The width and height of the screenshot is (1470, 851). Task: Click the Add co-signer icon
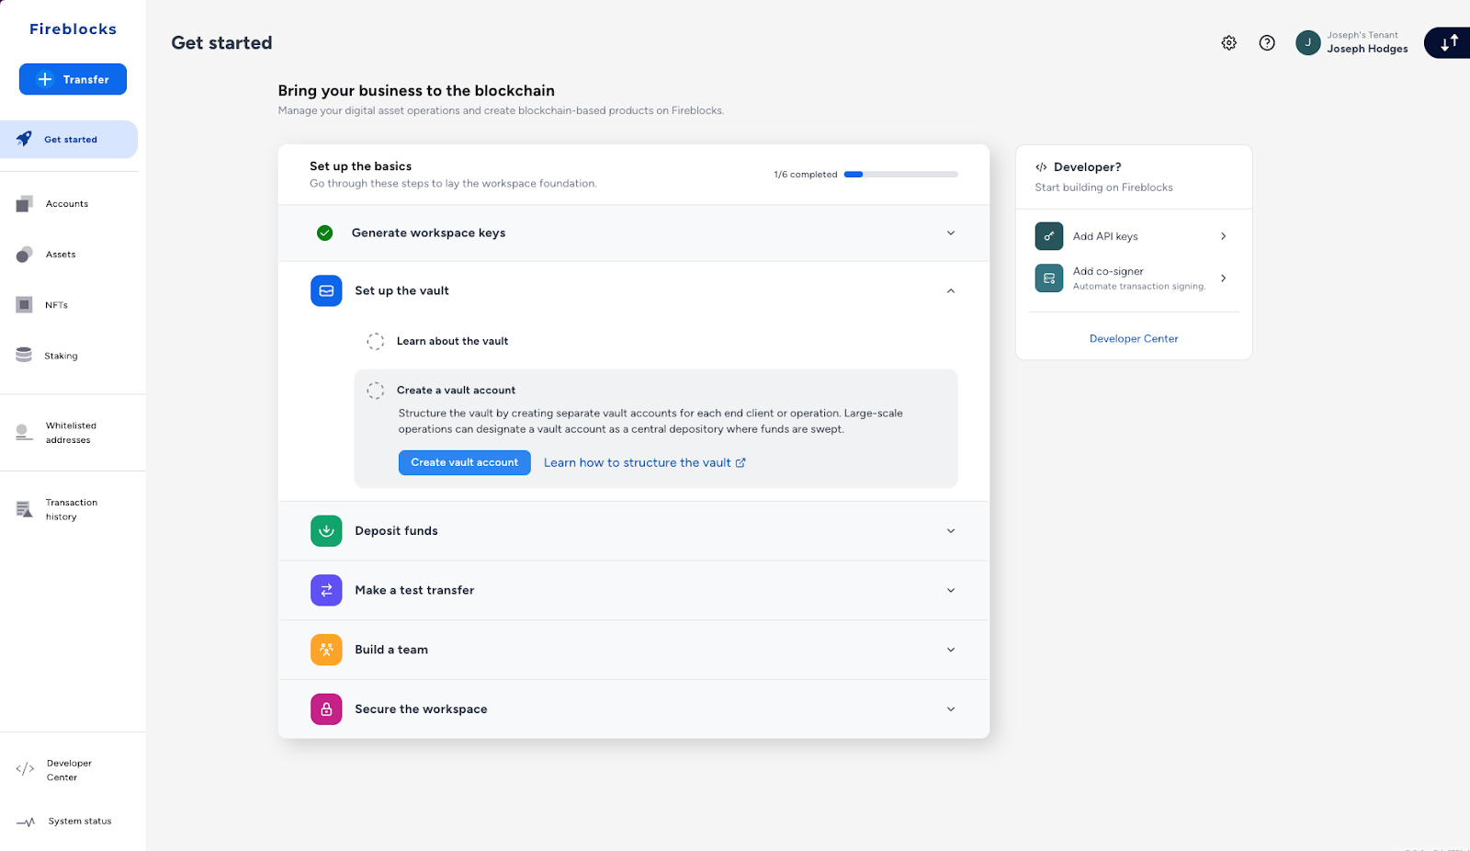pyautogui.click(x=1049, y=278)
